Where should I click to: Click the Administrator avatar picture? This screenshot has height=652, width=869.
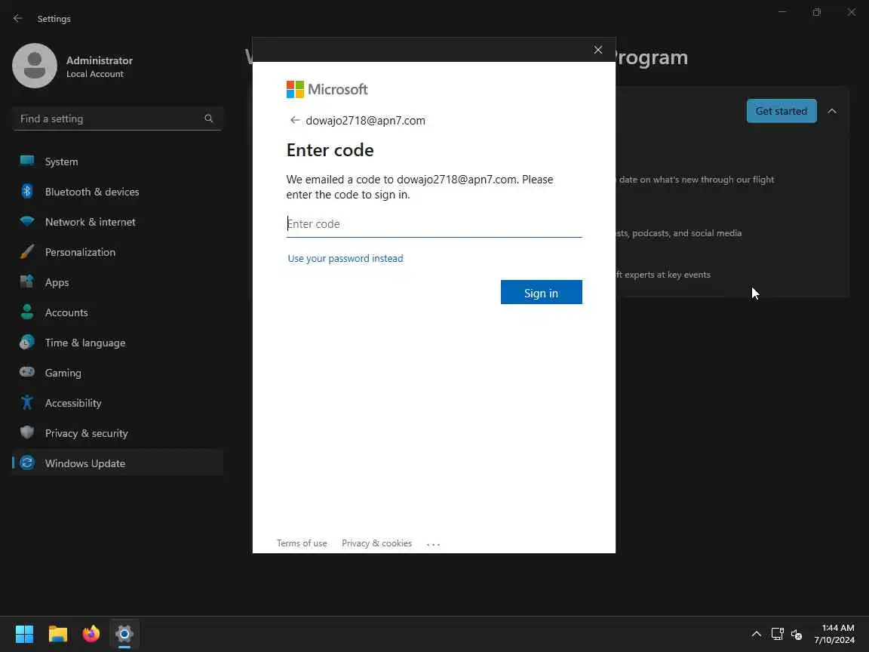[35, 66]
